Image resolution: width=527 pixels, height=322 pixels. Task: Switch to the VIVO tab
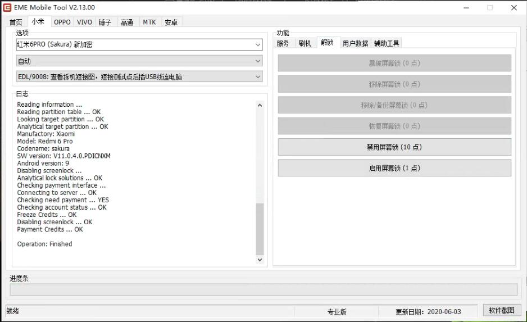84,22
